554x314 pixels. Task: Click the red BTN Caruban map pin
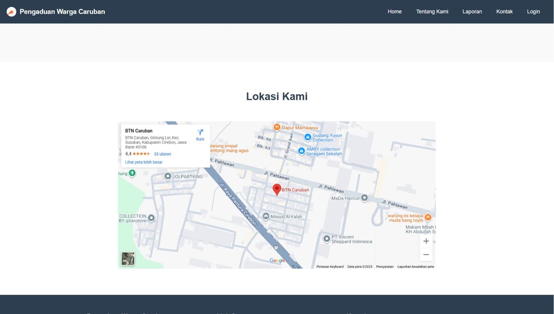pyautogui.click(x=277, y=190)
